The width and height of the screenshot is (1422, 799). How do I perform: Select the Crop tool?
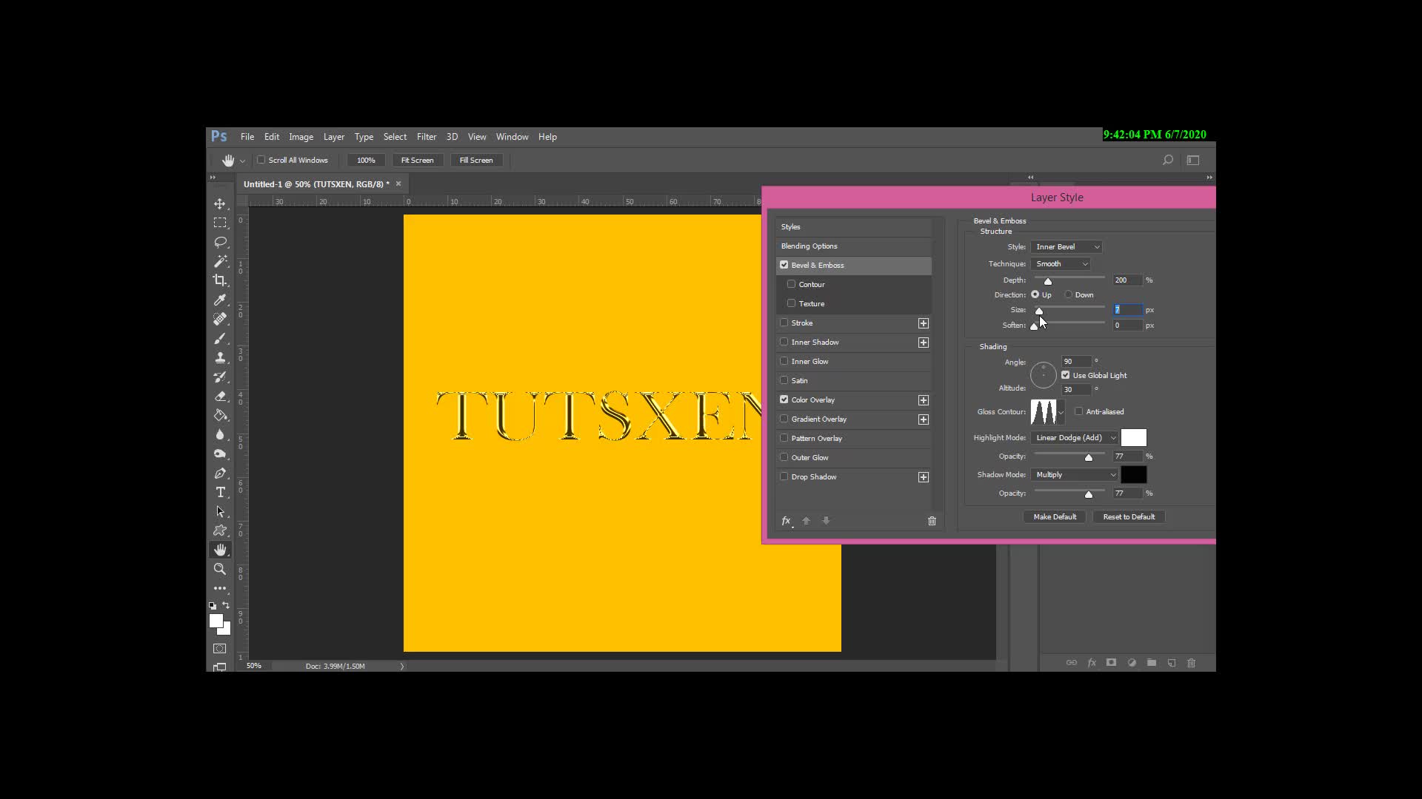click(x=220, y=280)
